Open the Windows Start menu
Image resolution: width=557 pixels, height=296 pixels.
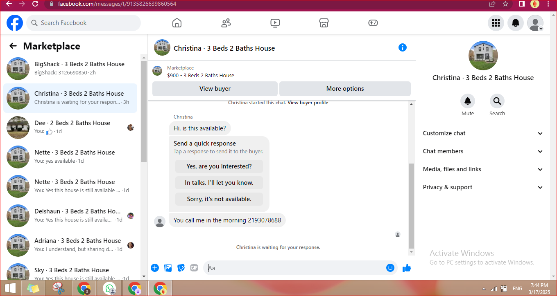point(10,288)
